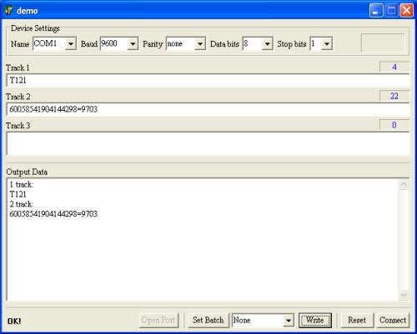Viewport: 417px width, 334px height.
Task: Click the Write button
Action: (x=315, y=321)
